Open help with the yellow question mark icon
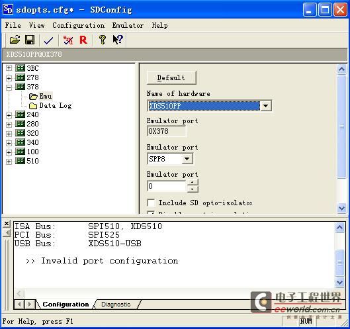Image resolution: width=350 pixels, height=329 pixels. [x=103, y=40]
